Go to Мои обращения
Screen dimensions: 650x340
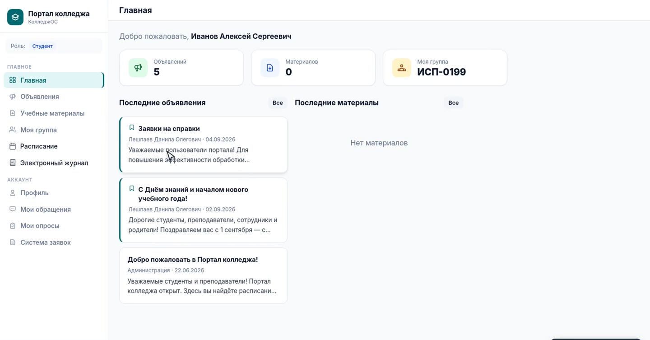(x=54, y=209)
